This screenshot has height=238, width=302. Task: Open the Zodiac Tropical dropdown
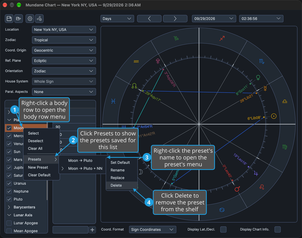click(64, 40)
